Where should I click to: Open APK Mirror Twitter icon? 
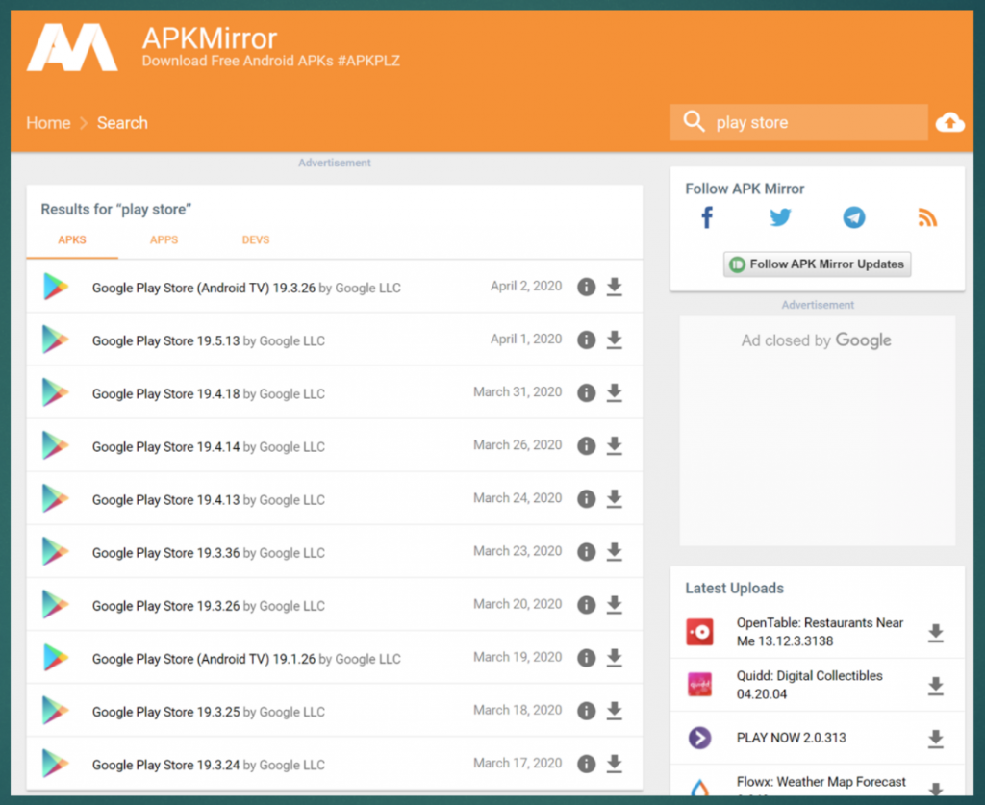(x=780, y=218)
